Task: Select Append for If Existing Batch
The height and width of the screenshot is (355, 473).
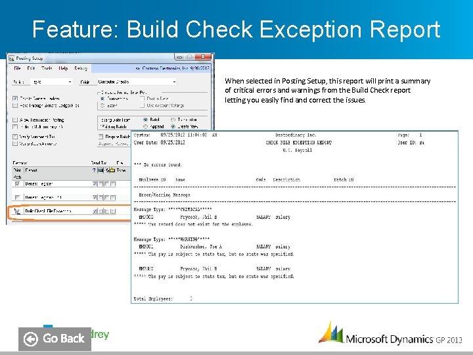Action: pyautogui.click(x=145, y=126)
